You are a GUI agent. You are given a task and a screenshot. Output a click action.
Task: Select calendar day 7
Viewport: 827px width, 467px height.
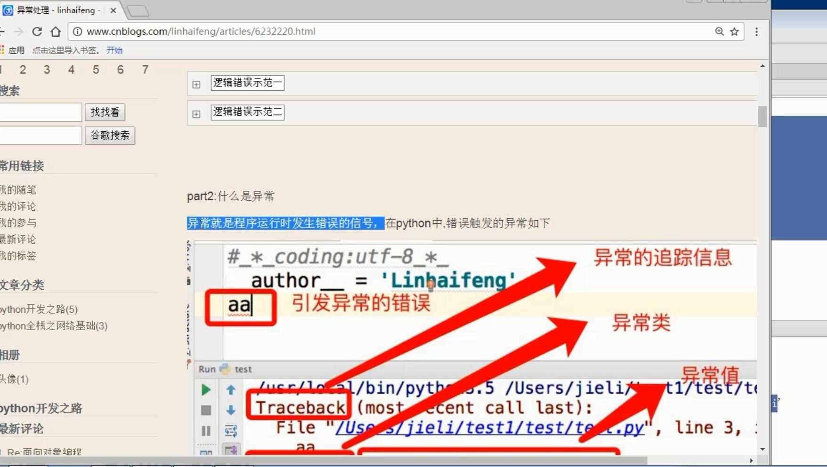point(146,70)
